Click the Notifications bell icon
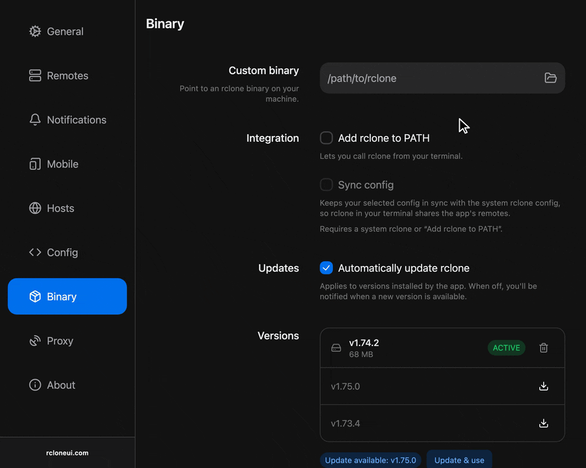This screenshot has width=586, height=468. (35, 119)
